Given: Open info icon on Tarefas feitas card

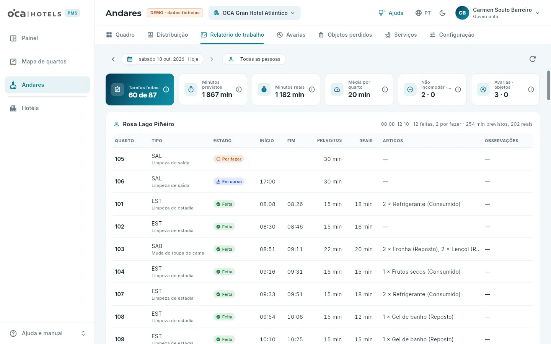Looking at the screenshot, I should (x=166, y=89).
